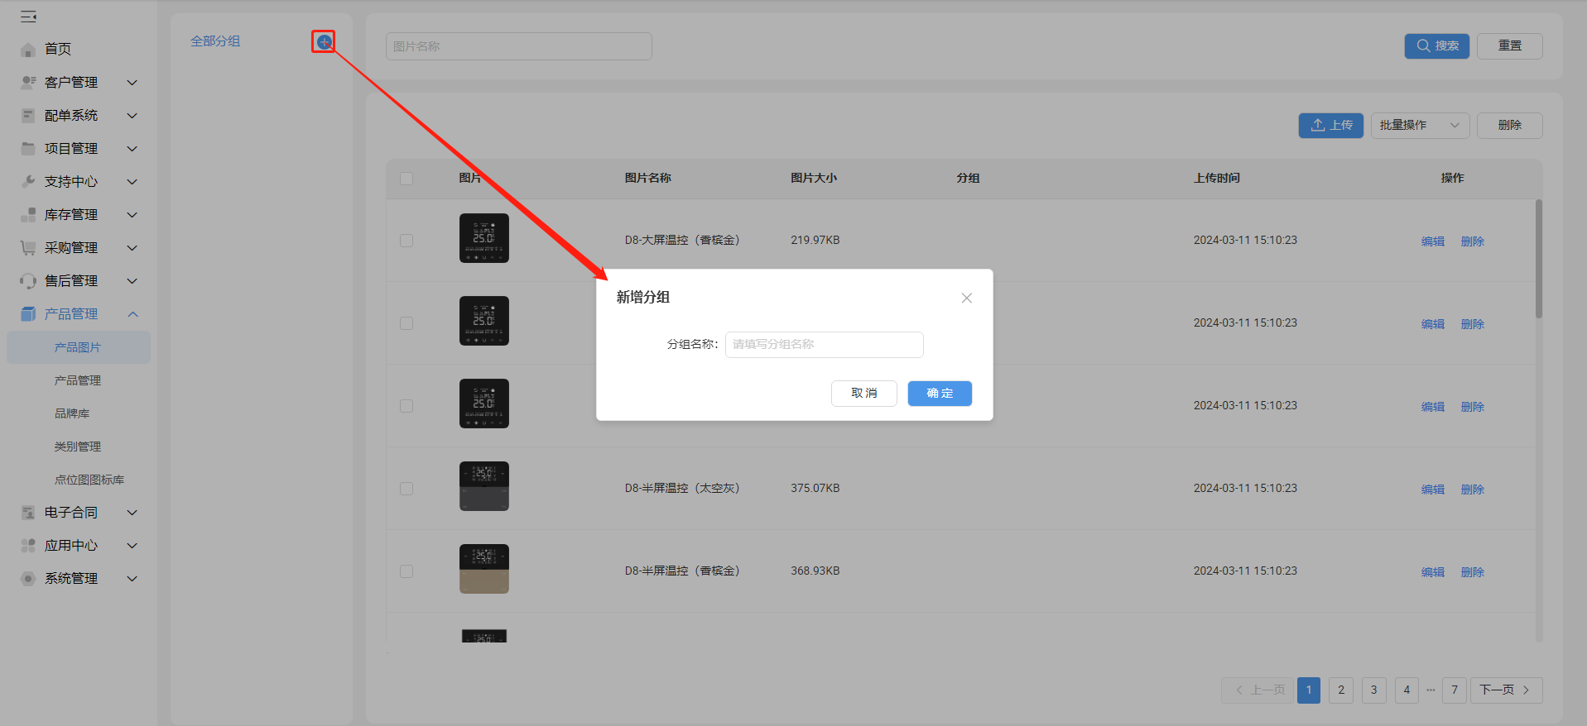Screen dimensions: 1587x726
Task: Click the 产品管理 cube icon
Action: click(x=28, y=314)
